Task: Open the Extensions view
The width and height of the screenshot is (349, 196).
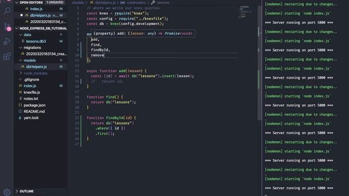Action: 7,57
